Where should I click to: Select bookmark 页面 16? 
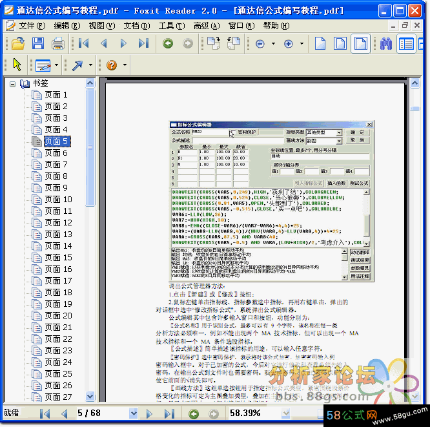coord(58,269)
